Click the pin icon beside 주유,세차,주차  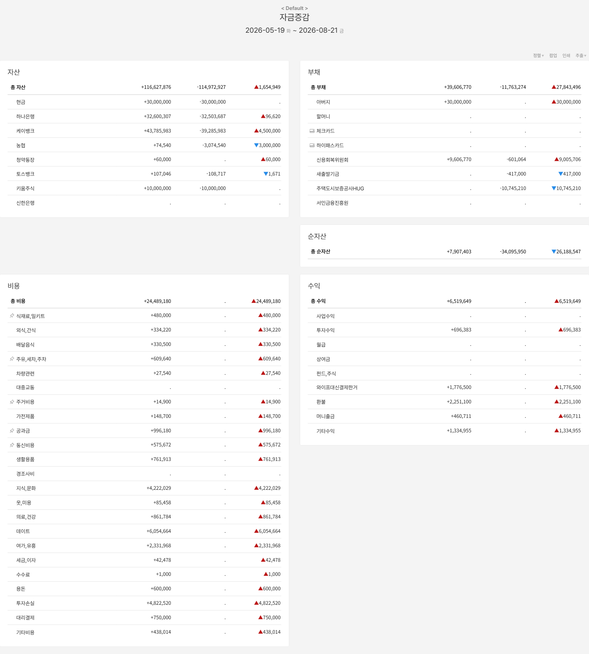tap(12, 359)
